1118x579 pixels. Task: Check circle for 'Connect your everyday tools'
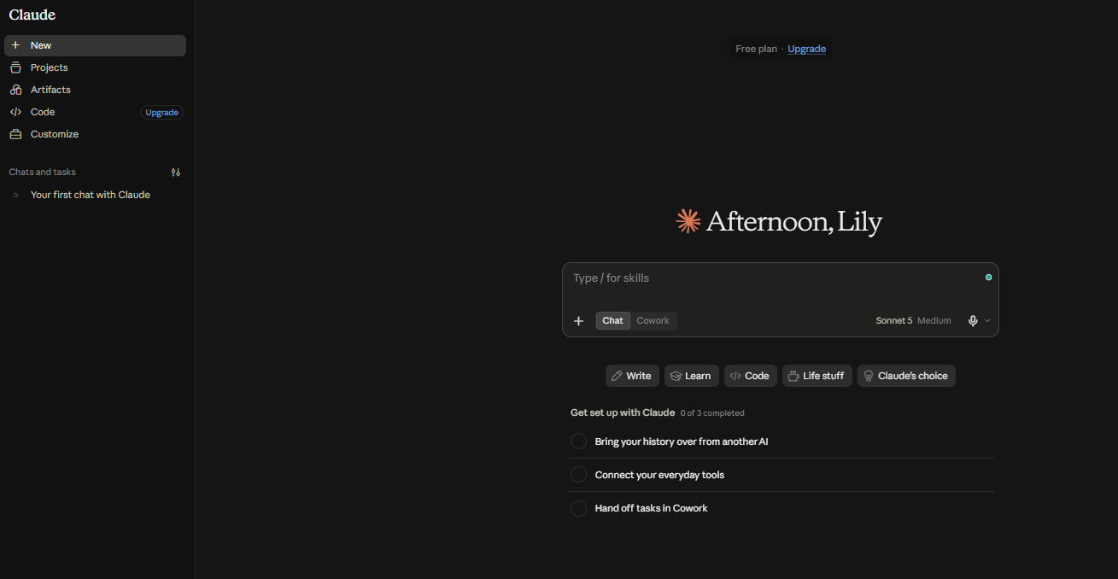tap(578, 475)
